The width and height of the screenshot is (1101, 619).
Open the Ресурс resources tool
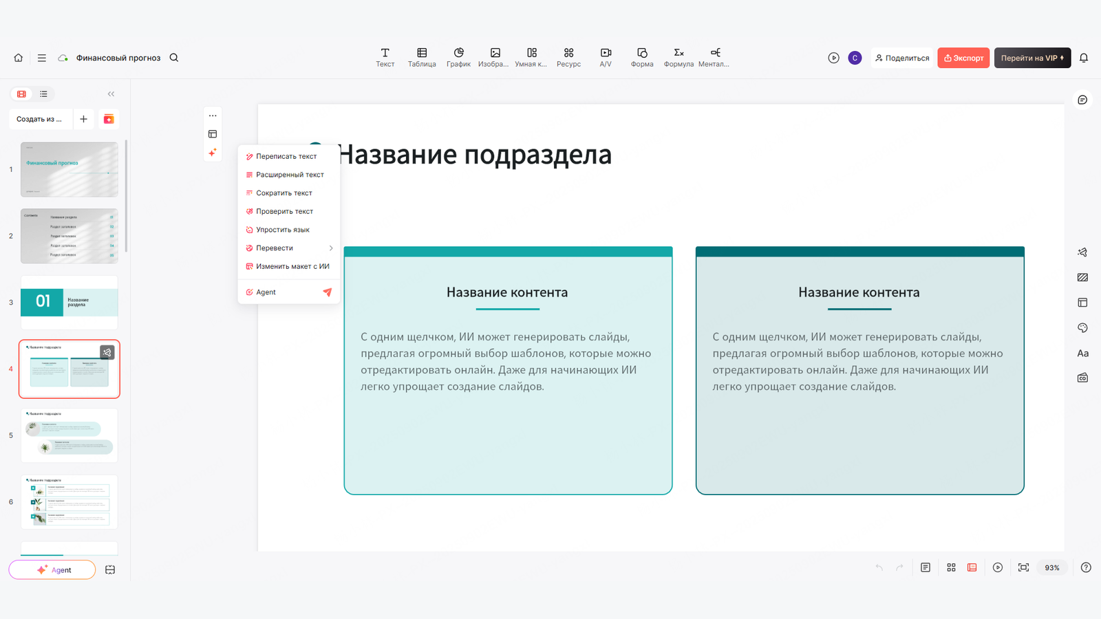pyautogui.click(x=568, y=58)
